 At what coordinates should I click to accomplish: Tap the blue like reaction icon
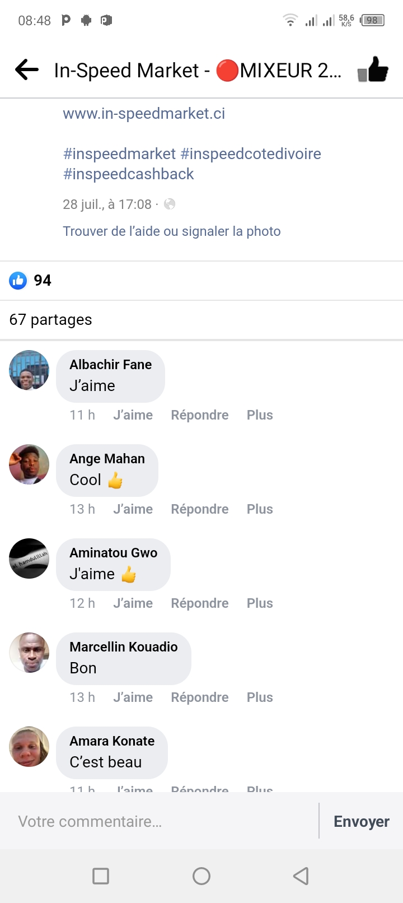[x=18, y=280]
